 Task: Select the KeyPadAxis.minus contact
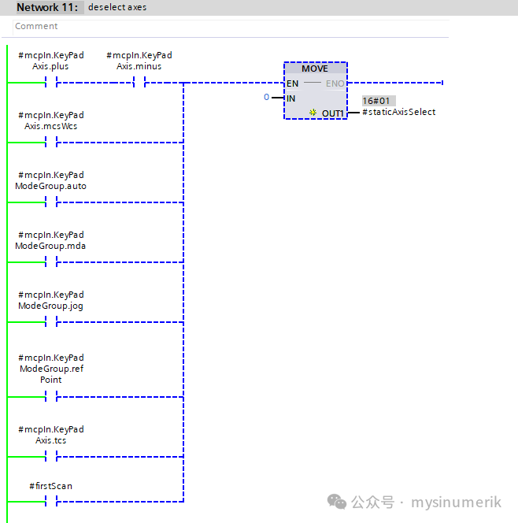tap(139, 82)
